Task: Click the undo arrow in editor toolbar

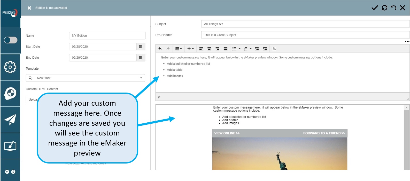Action: tap(160, 49)
